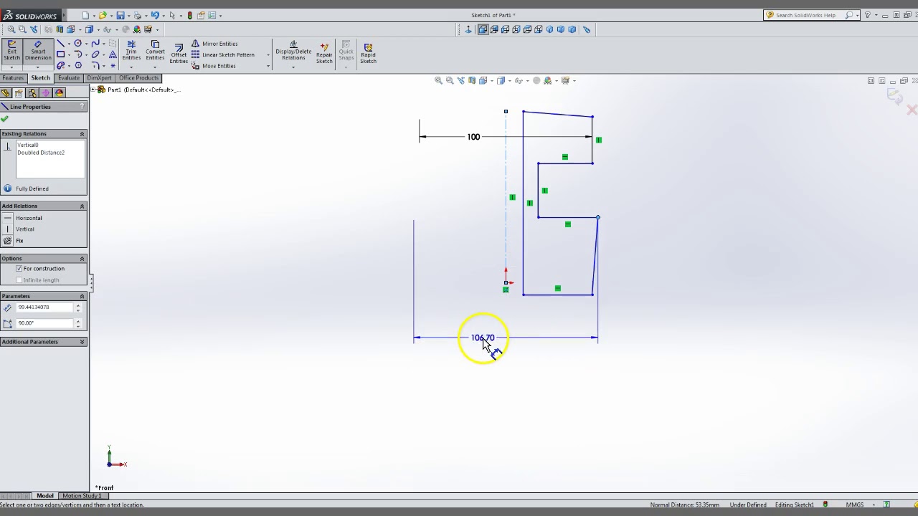Screen dimensions: 918x516
Task: Set view Normal To
Action: pos(468,29)
